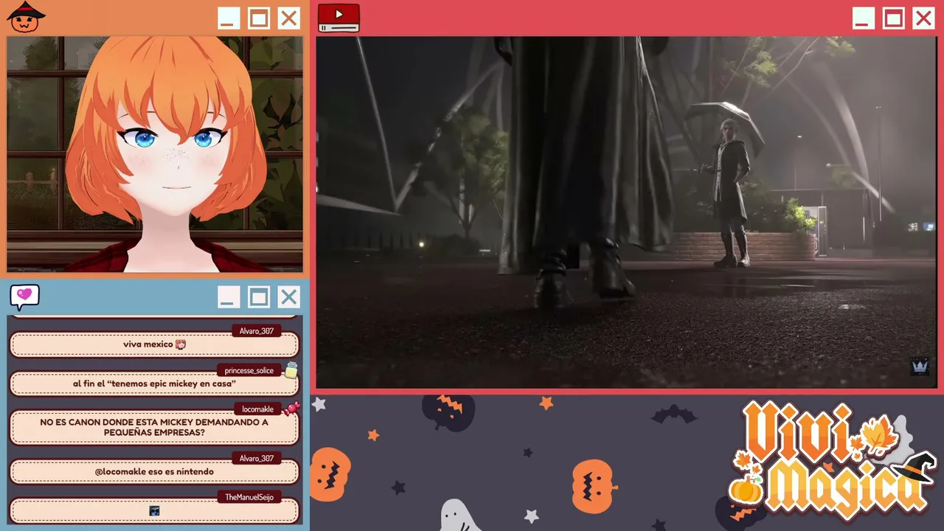Select the Alvaro_387 username above "viva mexico"
This screenshot has height=531, width=944.
click(257, 331)
